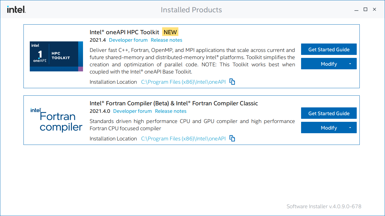View Release notes for HPC Toolkit
Image resolution: width=385 pixels, height=216 pixels.
click(x=166, y=40)
